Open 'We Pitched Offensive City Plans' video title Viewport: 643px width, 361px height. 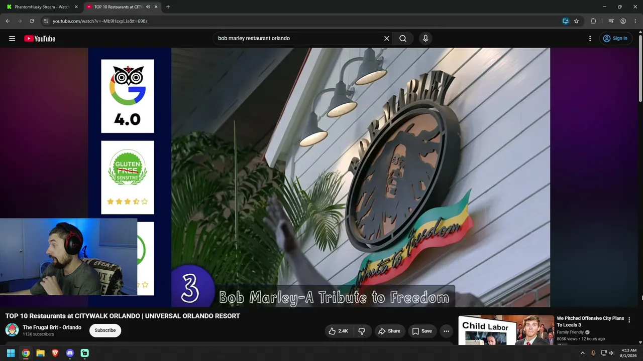(590, 321)
